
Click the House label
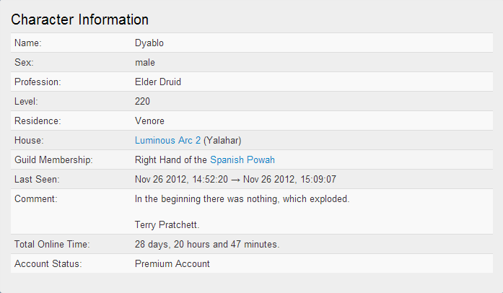click(x=29, y=140)
